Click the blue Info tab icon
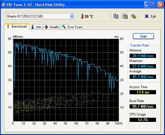The width and height of the screenshot is (165, 135). pyautogui.click(x=33, y=27)
